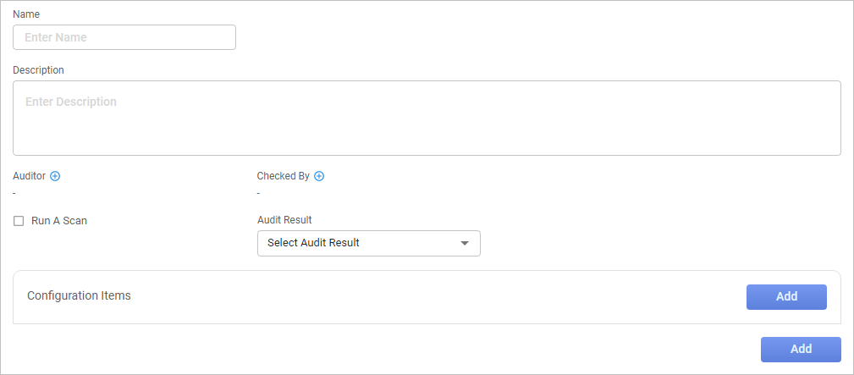Enable the Run A Scan checkbox

(19, 221)
